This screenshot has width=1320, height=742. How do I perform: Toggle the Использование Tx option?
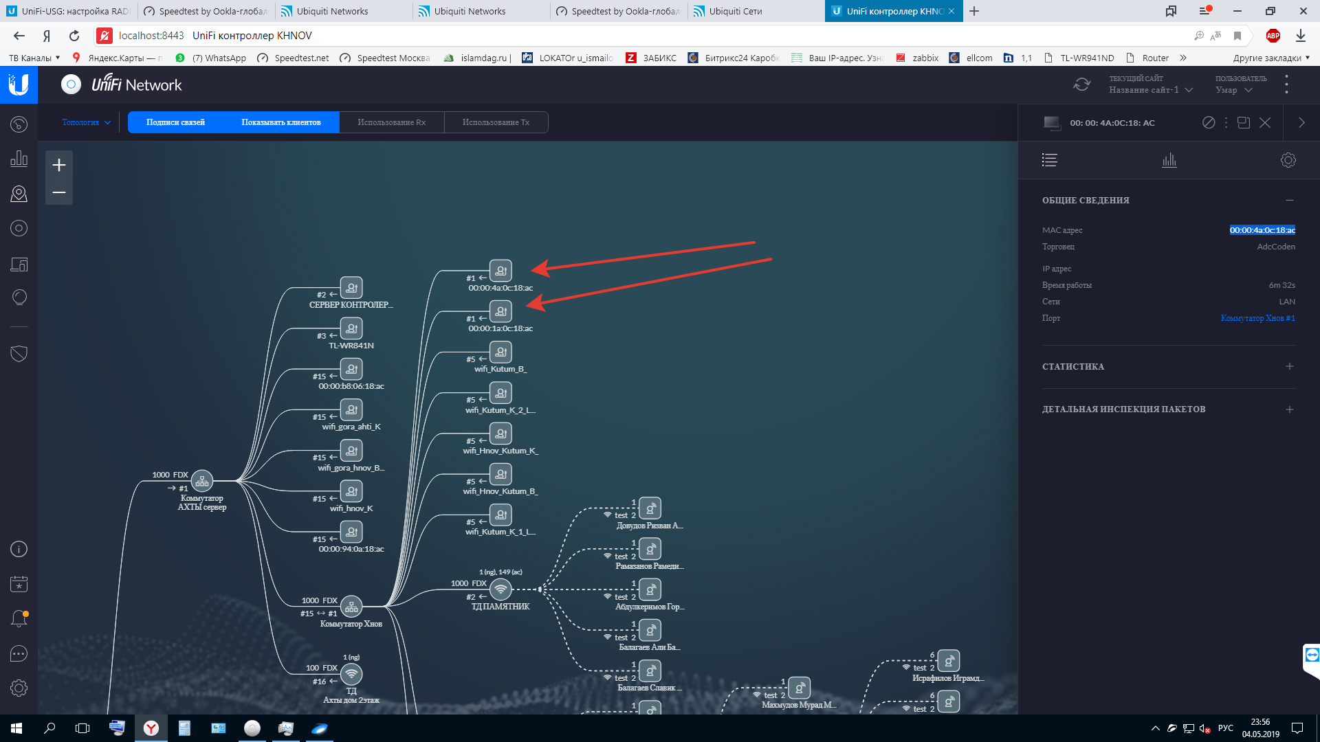coord(496,122)
